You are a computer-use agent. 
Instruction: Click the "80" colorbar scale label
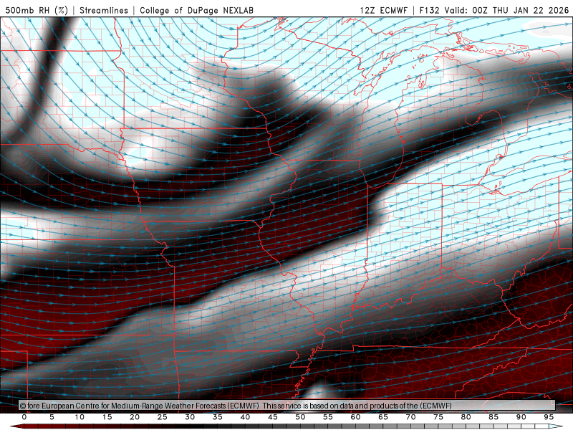tap(466, 417)
